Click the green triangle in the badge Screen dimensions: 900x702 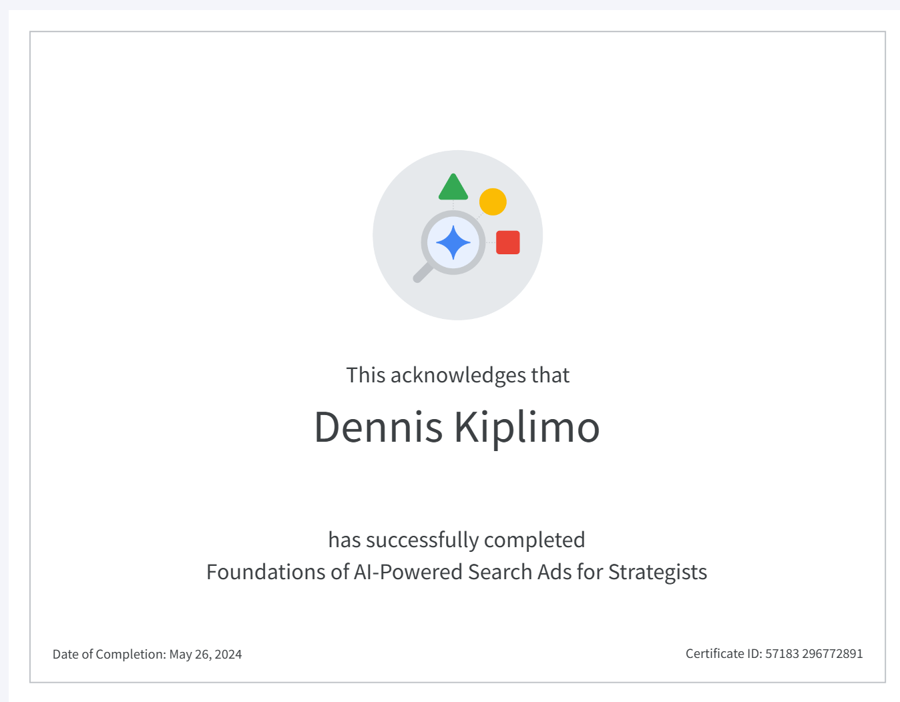pos(453,189)
